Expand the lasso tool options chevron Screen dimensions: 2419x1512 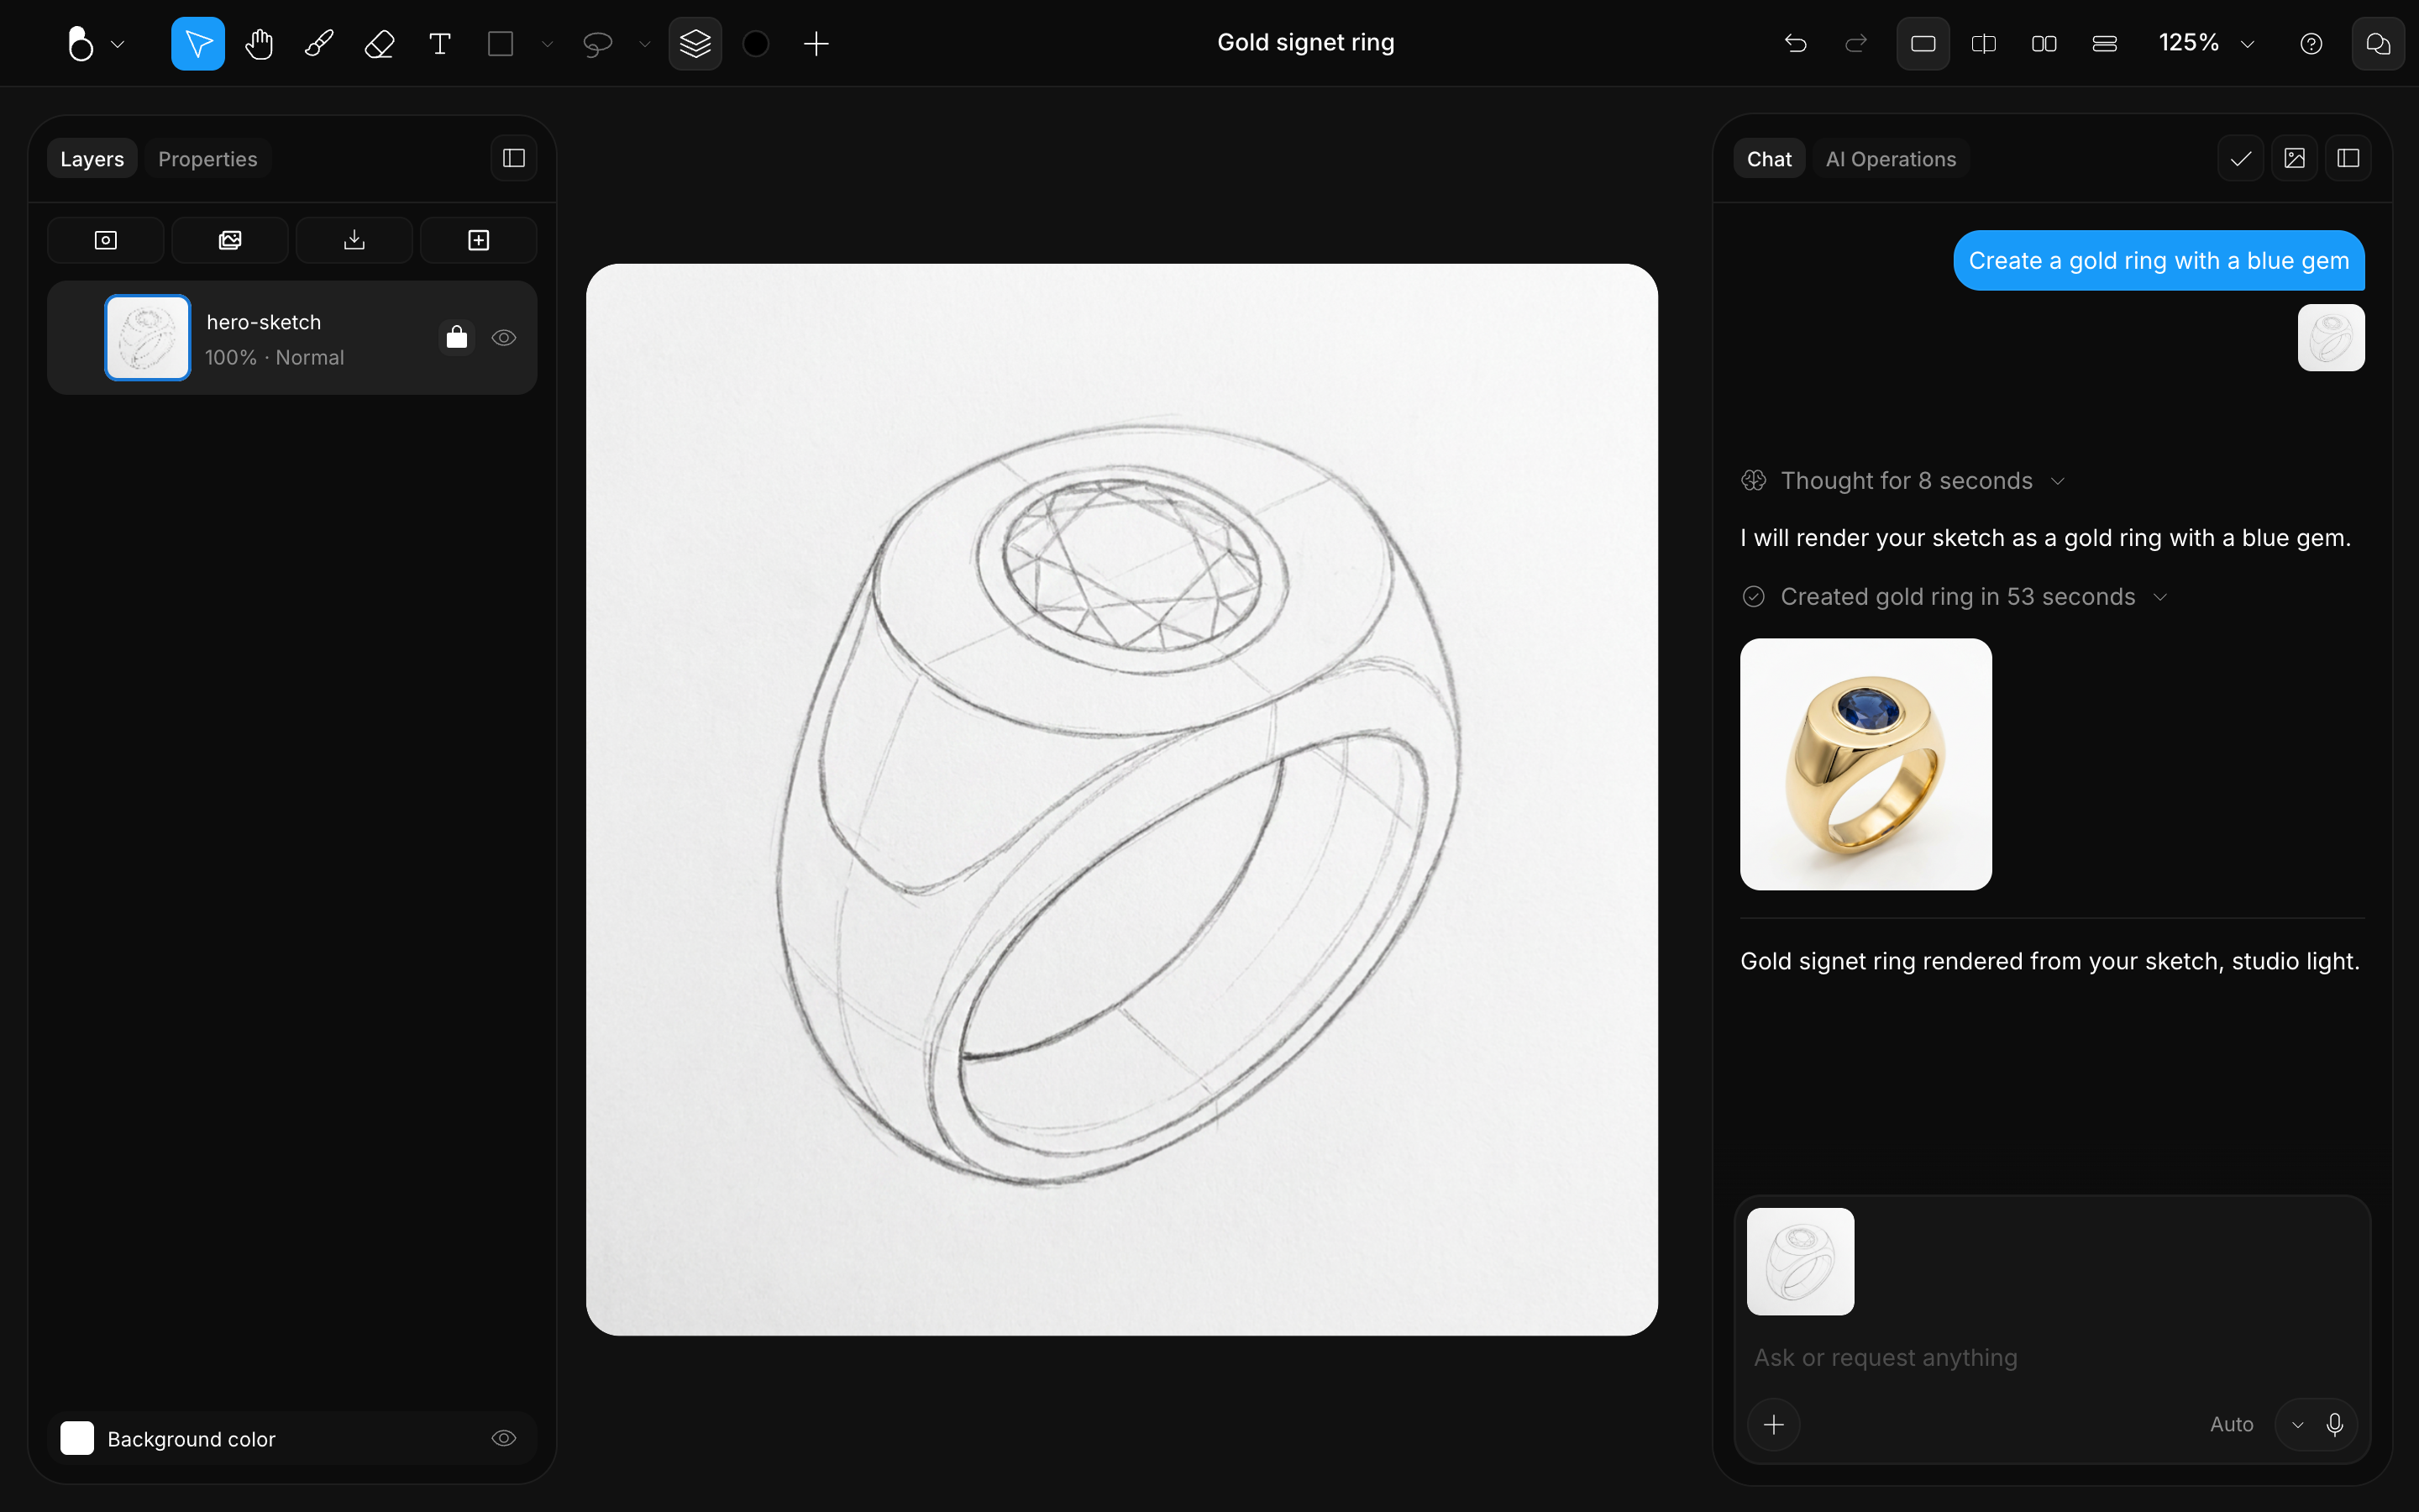(x=645, y=44)
